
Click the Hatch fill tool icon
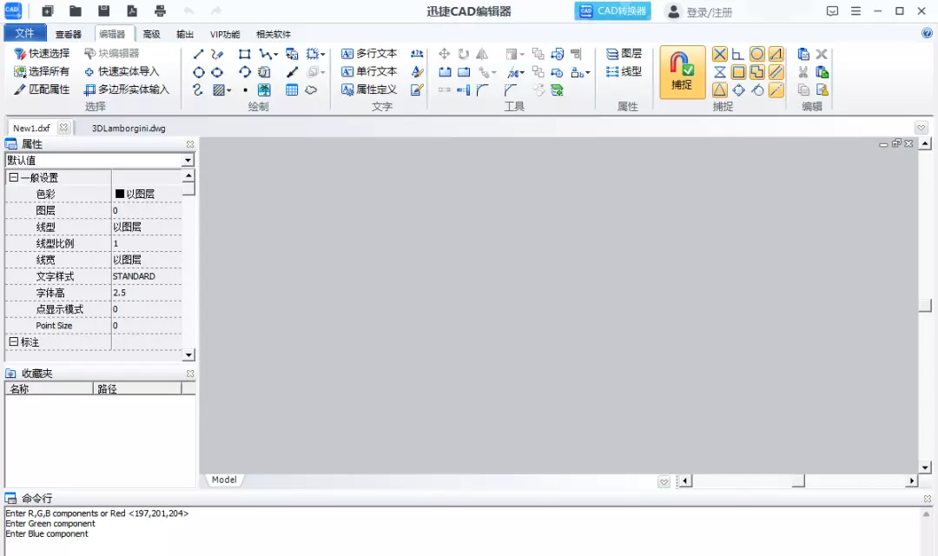(x=220, y=89)
